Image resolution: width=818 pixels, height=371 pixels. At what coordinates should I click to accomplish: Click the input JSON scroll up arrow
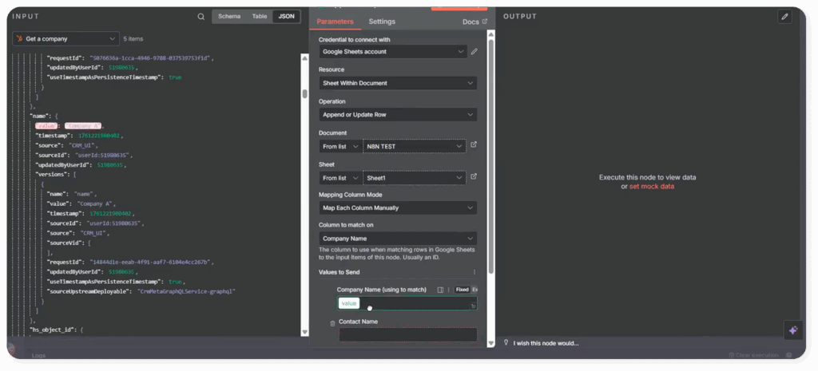click(x=304, y=57)
